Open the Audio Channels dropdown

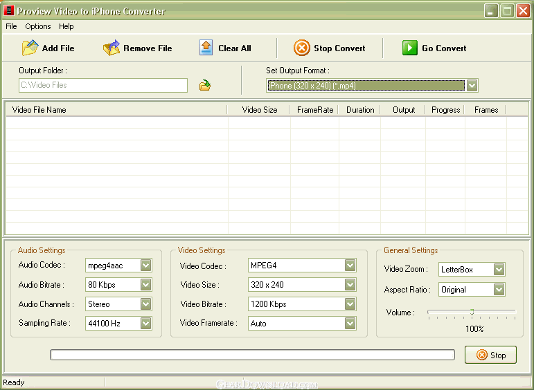coord(118,304)
